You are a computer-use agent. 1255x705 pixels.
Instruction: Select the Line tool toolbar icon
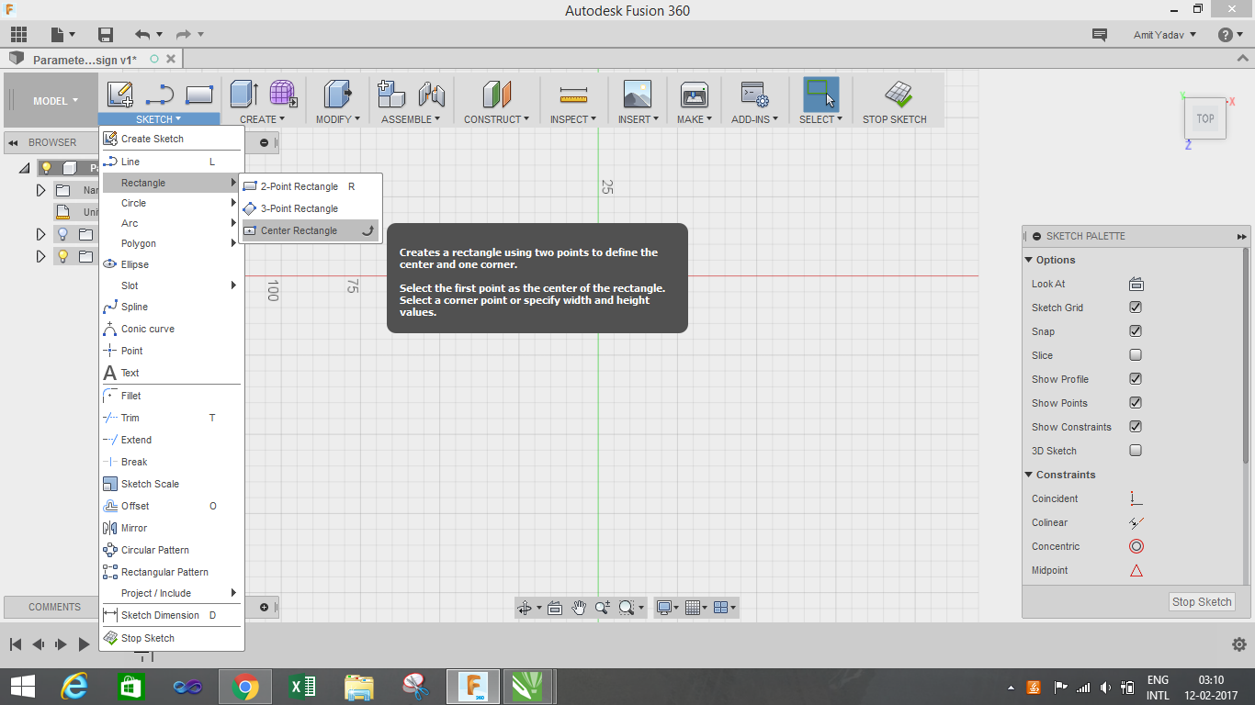coord(160,95)
